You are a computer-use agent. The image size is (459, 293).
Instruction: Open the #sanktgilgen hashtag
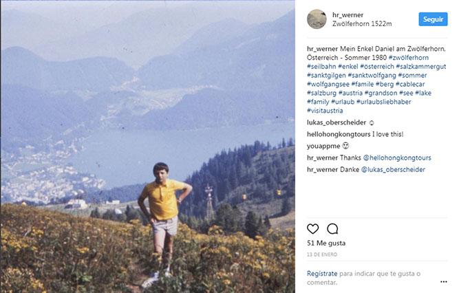pos(326,76)
